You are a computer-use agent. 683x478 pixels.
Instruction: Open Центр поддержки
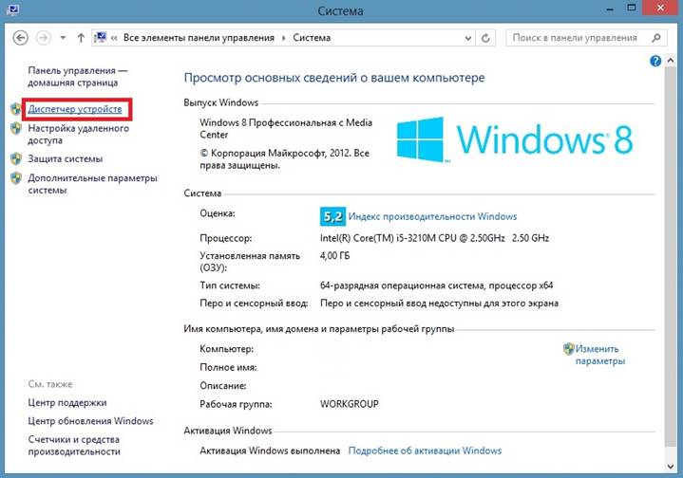(x=67, y=403)
